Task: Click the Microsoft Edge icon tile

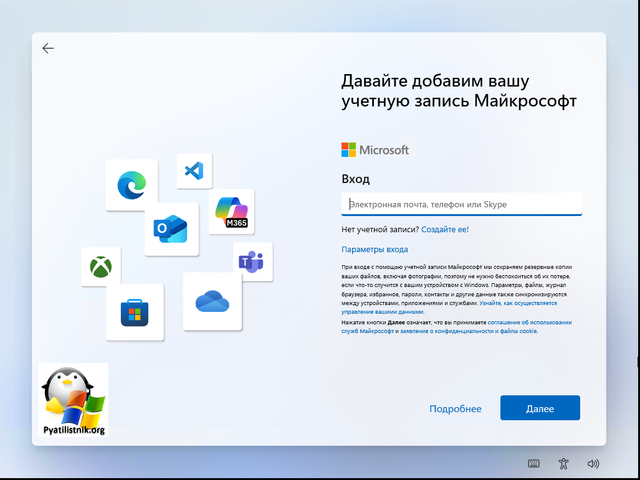Action: point(131,185)
